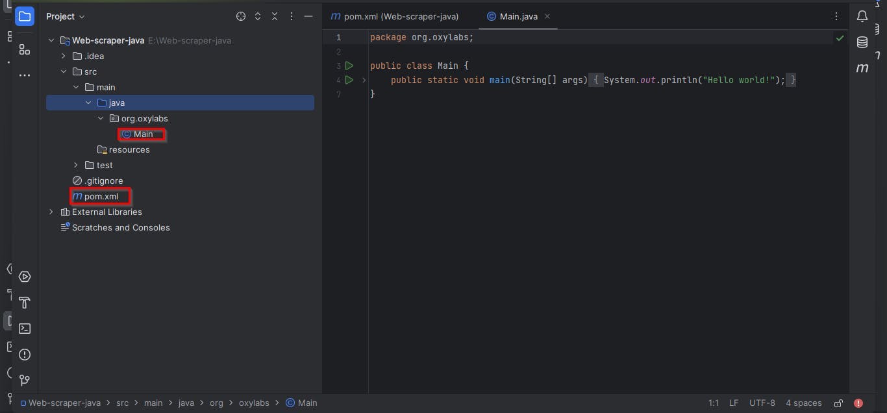Open the Maven tool window icon
Image resolution: width=887 pixels, height=413 pixels.
[862, 68]
